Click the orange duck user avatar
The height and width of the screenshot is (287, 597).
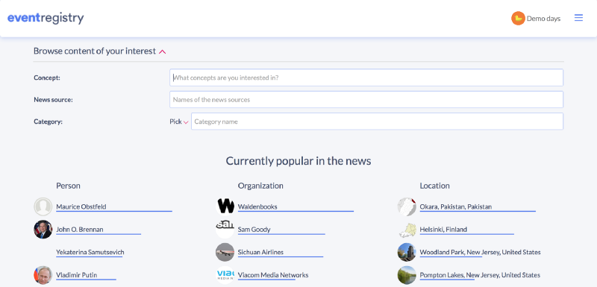tap(518, 18)
